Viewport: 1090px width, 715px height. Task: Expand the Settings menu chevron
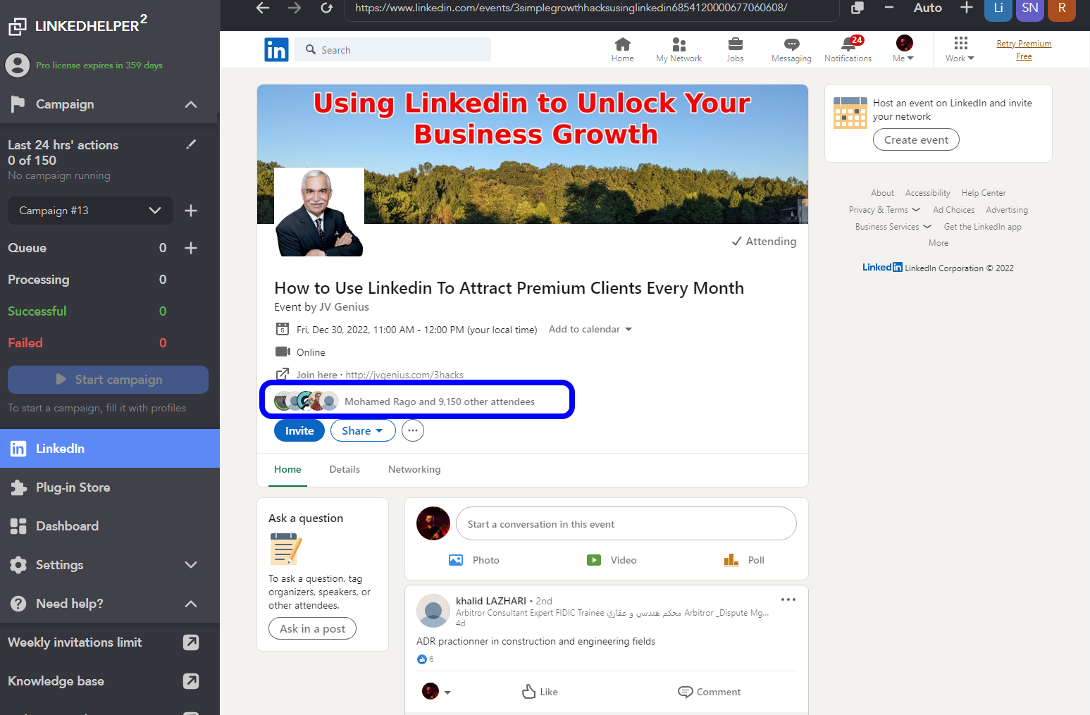coord(191,565)
